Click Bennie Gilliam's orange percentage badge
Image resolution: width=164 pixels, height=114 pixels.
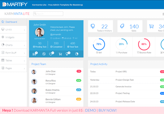point(79,99)
